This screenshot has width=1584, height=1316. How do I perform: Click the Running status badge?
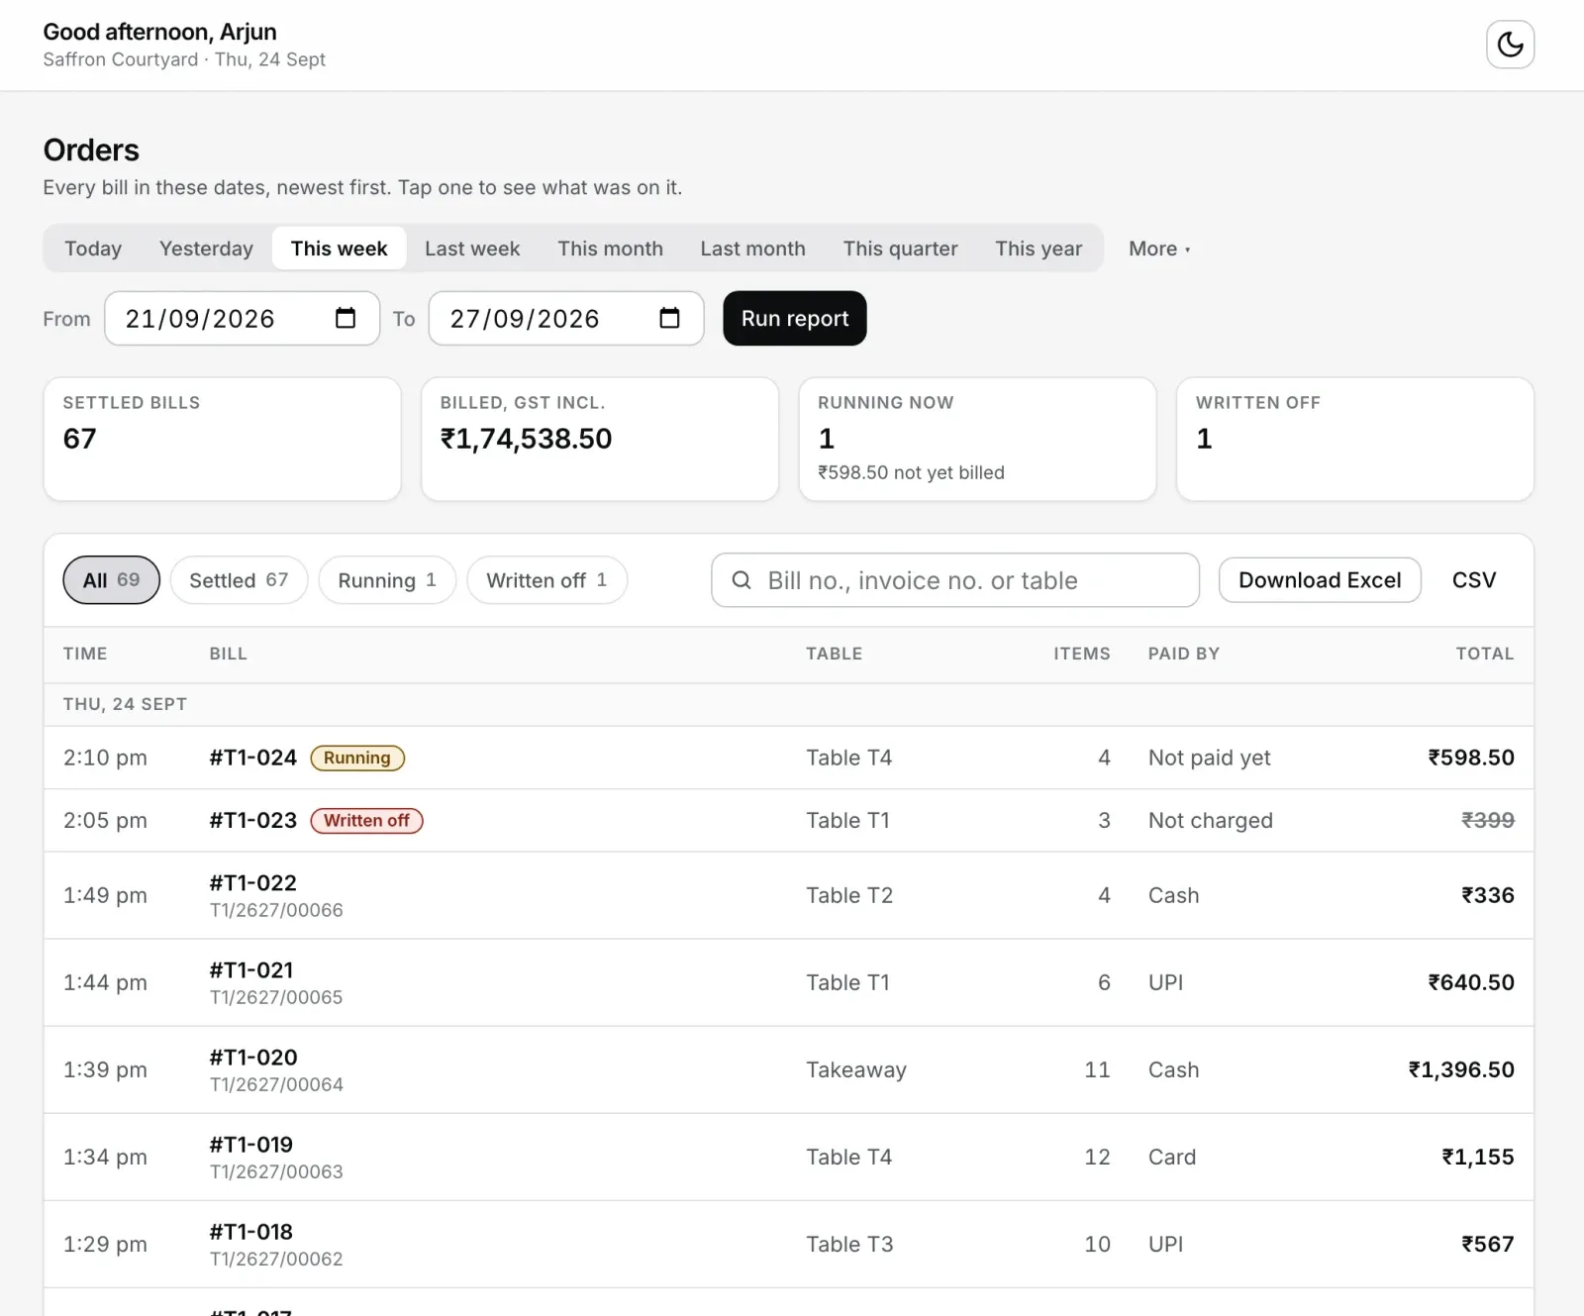tap(357, 758)
